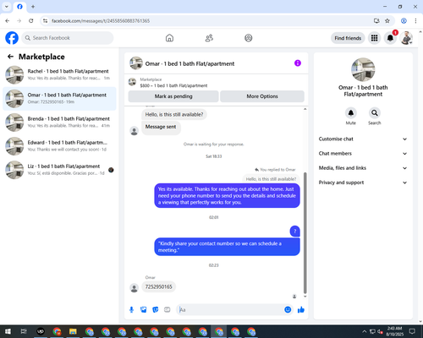Expand Privacy and support section
Image resolution: width=423 pixels, height=338 pixels.
(363, 183)
